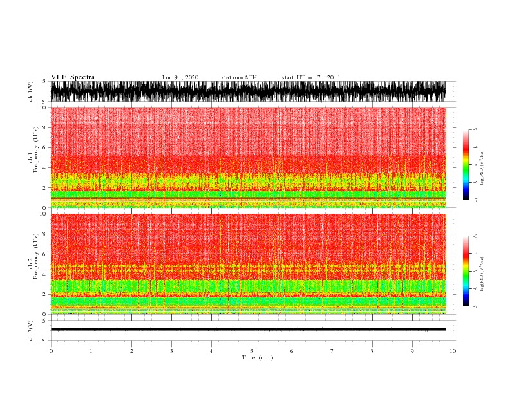Viewport: 510px width, 394px height.
Task: Select the date label "Jun. 9, 2020"
Action: point(180,77)
